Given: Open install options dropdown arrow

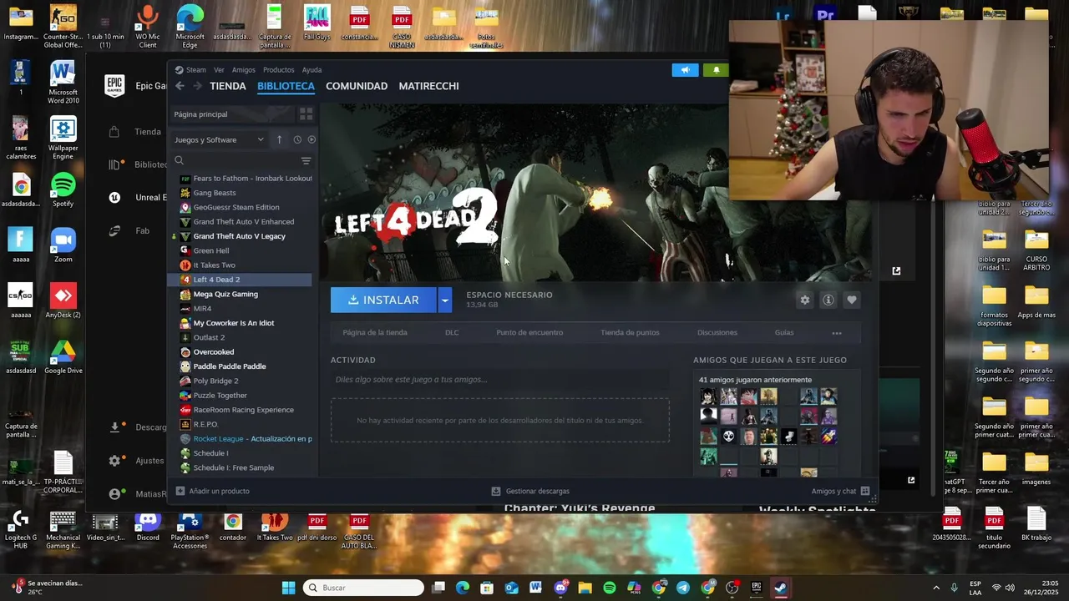Looking at the screenshot, I should 444,300.
